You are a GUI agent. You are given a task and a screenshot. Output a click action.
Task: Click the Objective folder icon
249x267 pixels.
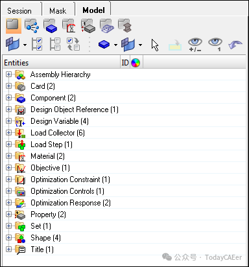point(20,168)
